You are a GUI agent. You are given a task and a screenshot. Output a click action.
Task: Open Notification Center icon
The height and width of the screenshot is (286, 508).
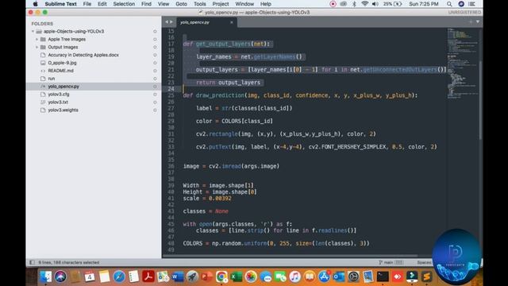click(x=472, y=4)
